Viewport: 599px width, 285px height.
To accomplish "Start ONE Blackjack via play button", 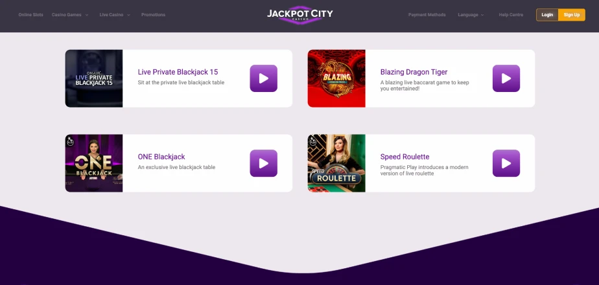I will coord(264,163).
